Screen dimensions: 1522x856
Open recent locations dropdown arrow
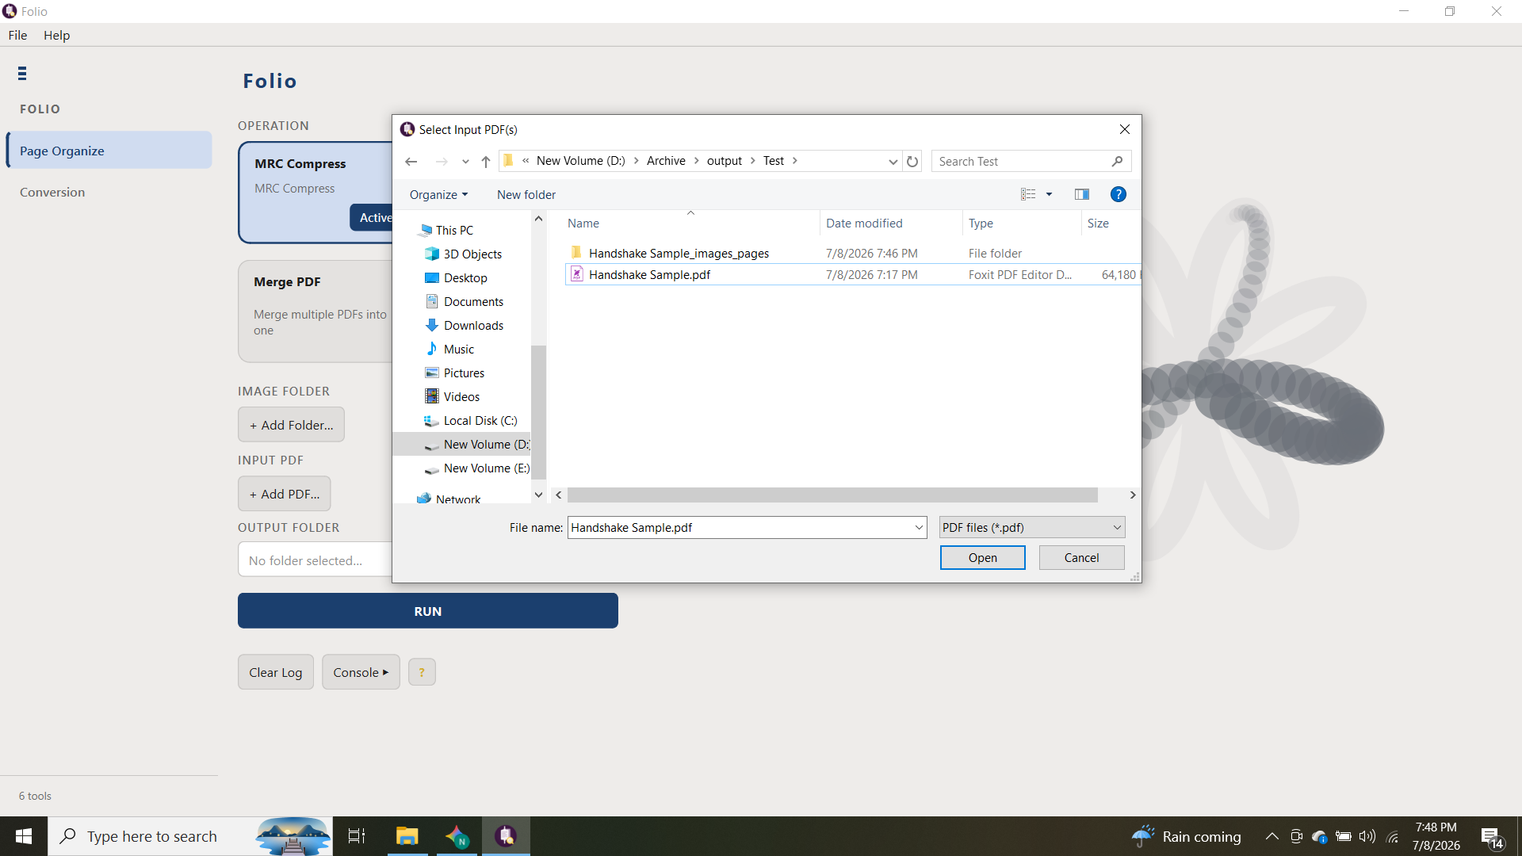click(465, 162)
